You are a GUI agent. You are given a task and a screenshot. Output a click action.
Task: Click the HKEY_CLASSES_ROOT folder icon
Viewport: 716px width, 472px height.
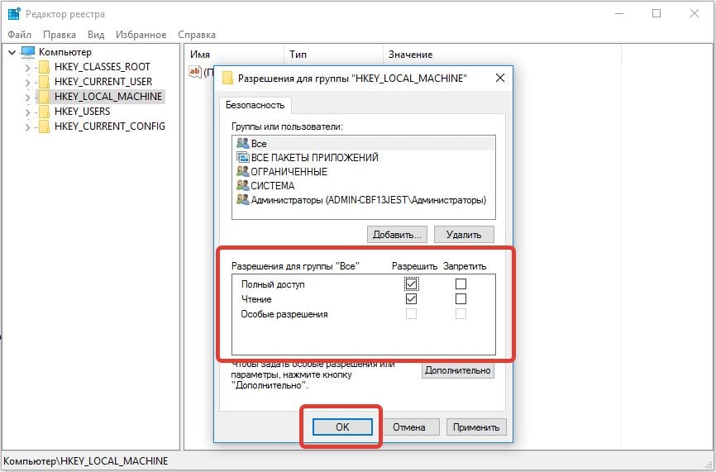44,67
